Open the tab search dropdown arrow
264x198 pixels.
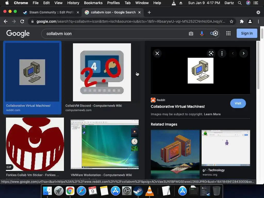[x=258, y=12]
